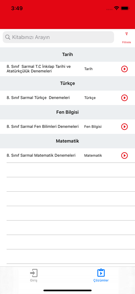Open 8. Sınıf Sarmal Türkçe Denemeleri row
Screen dimensions: 135x294
67,98
